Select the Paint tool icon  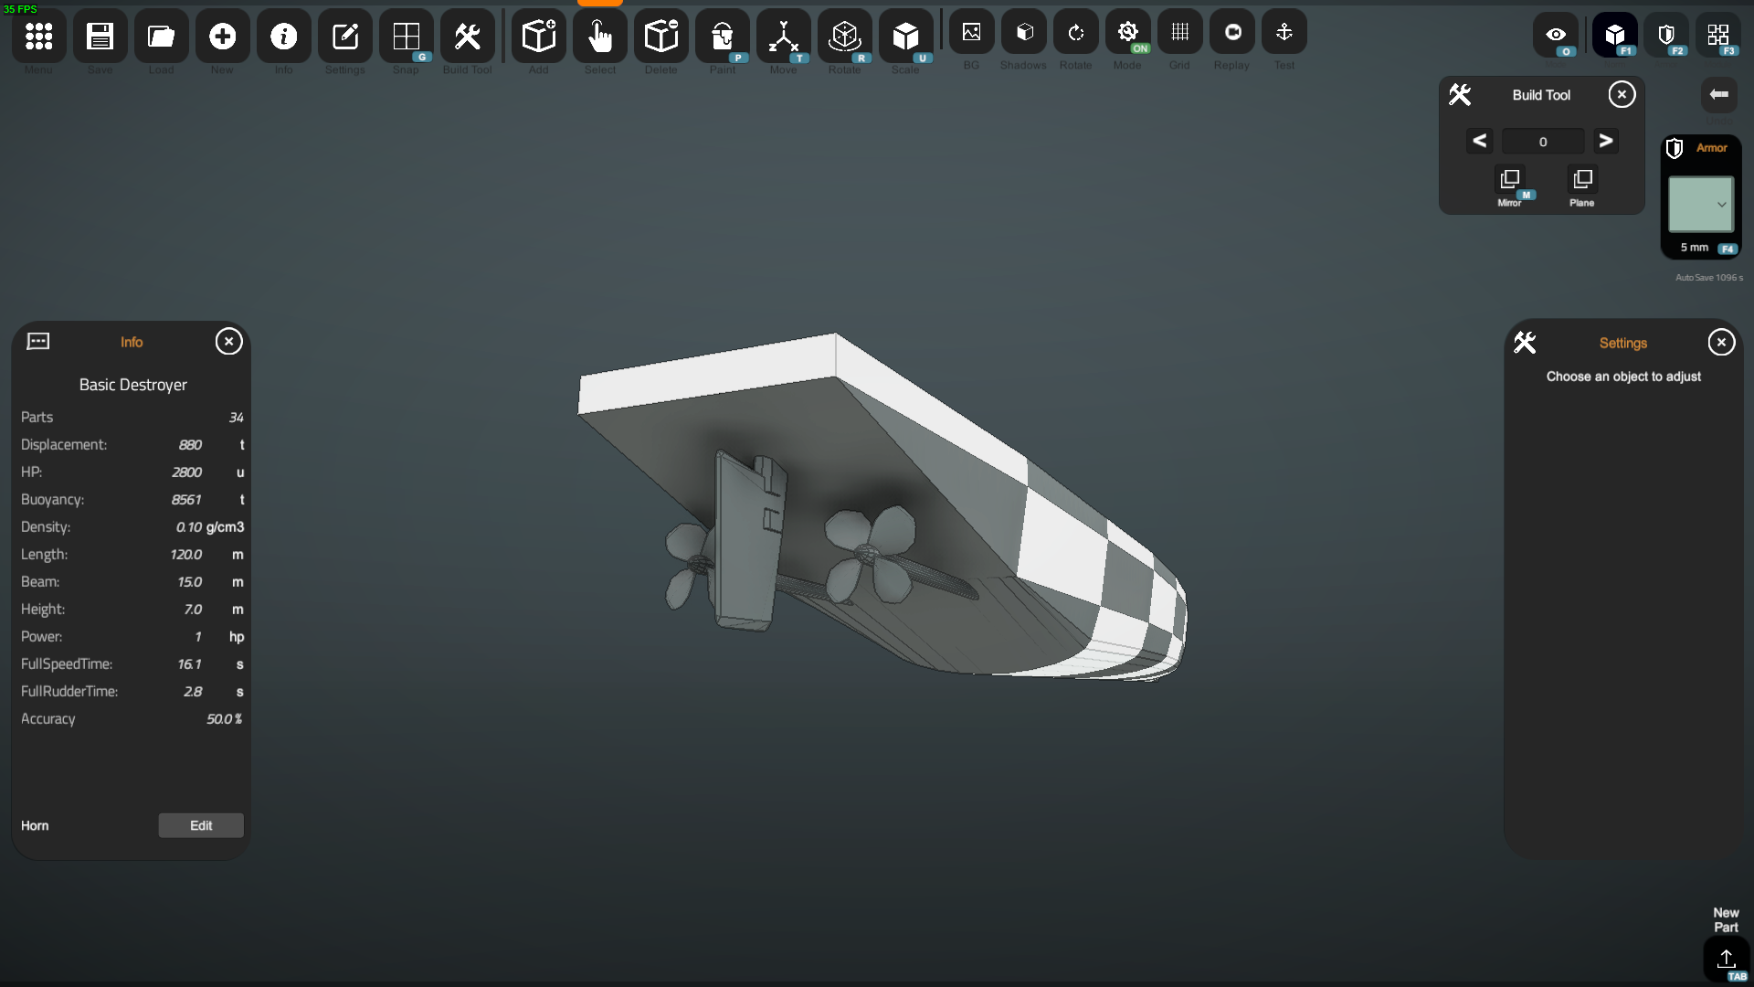(722, 37)
